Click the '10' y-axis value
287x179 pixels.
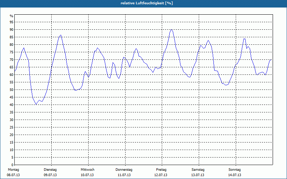coord(11,150)
